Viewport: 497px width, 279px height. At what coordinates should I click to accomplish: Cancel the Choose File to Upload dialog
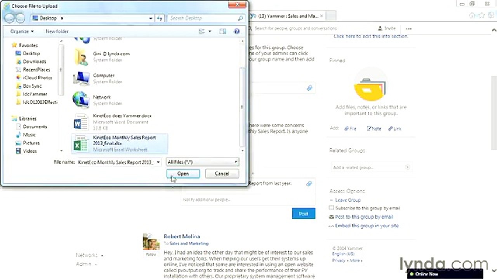(222, 174)
